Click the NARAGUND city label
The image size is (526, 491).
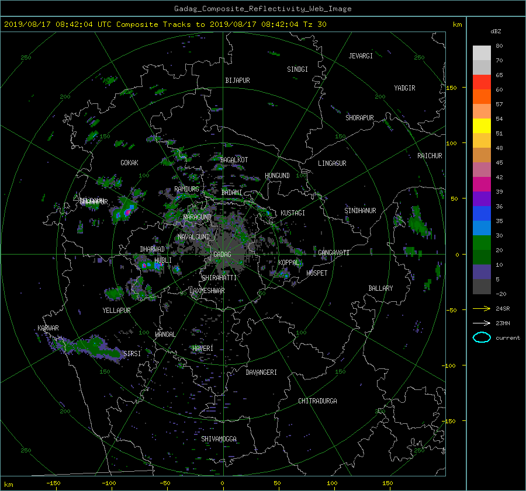coord(198,217)
